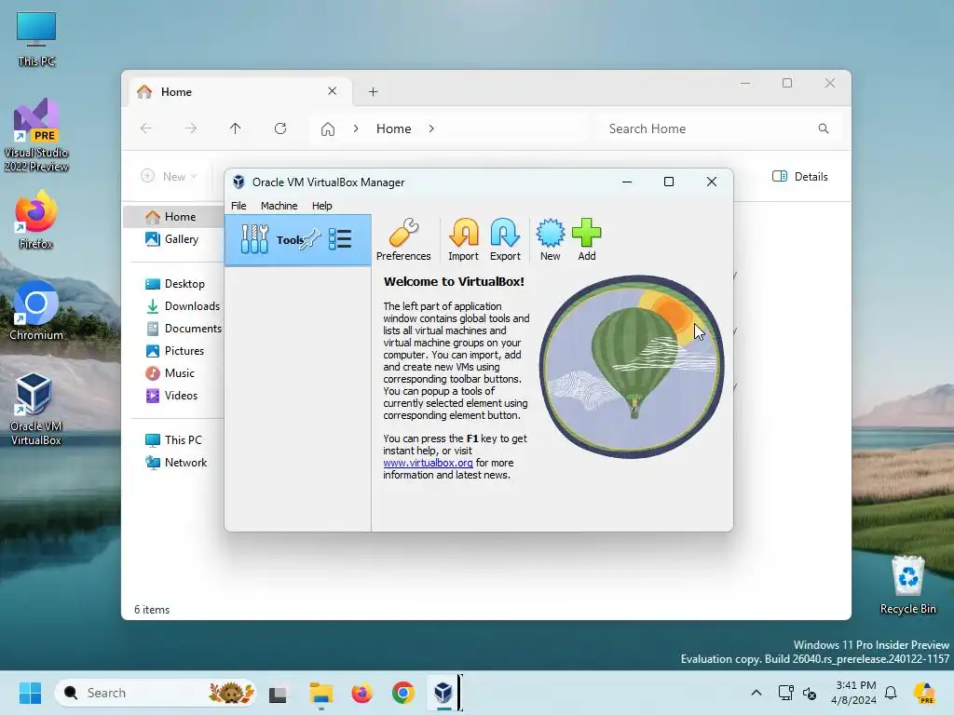Image resolution: width=954 pixels, height=715 pixels.
Task: Click the home icon in address bar
Action: click(328, 128)
